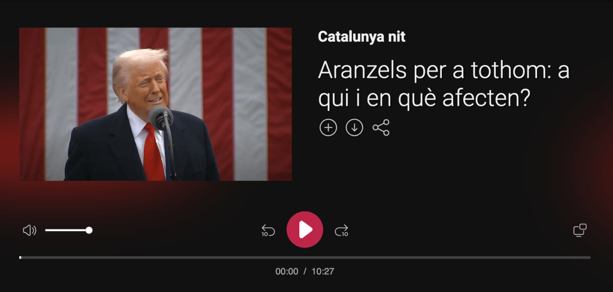Open share options icon
Screen dimensions: 613x292
click(x=381, y=127)
